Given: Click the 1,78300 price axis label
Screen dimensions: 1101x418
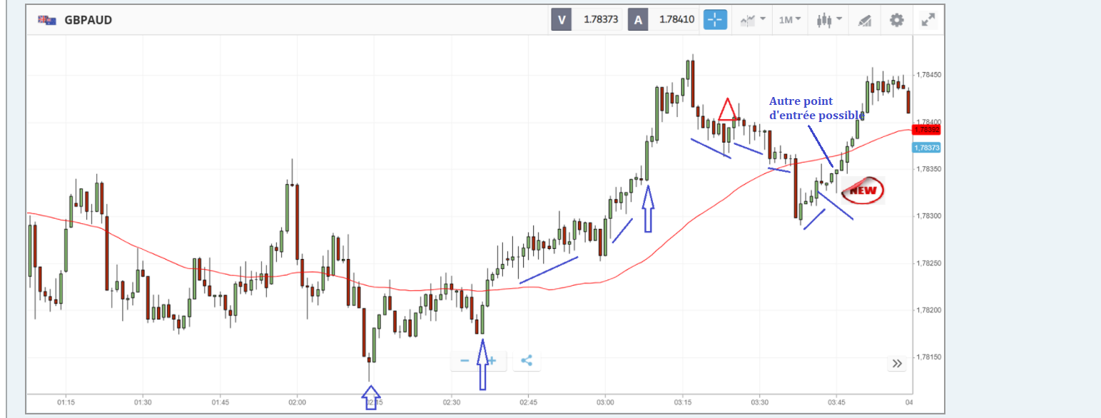Looking at the screenshot, I should pyautogui.click(x=928, y=216).
